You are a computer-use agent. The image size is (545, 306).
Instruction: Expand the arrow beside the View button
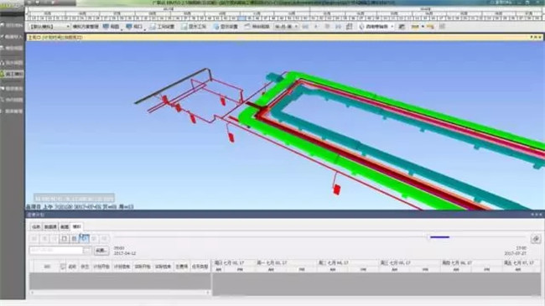point(122,29)
